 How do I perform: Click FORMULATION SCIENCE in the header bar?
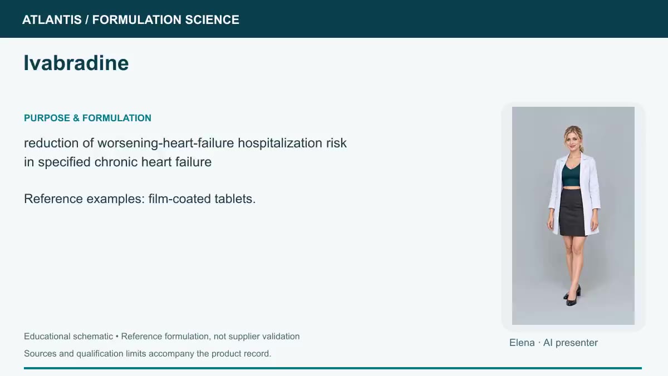tap(166, 20)
